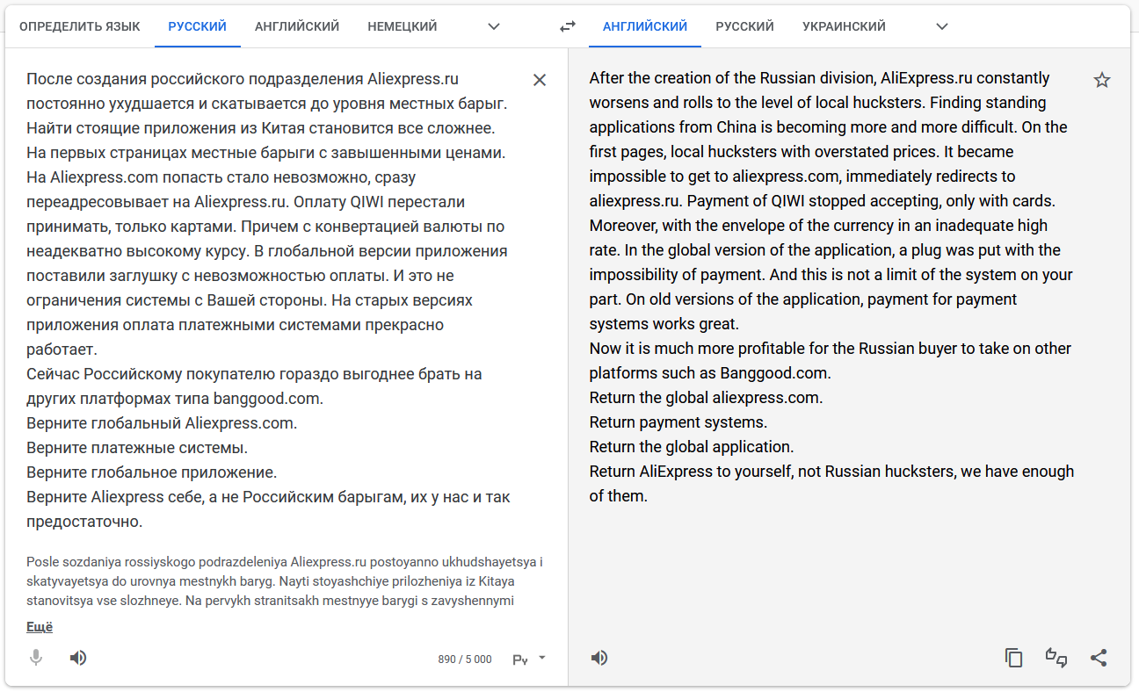Expand the target language list chevron

coord(942,26)
